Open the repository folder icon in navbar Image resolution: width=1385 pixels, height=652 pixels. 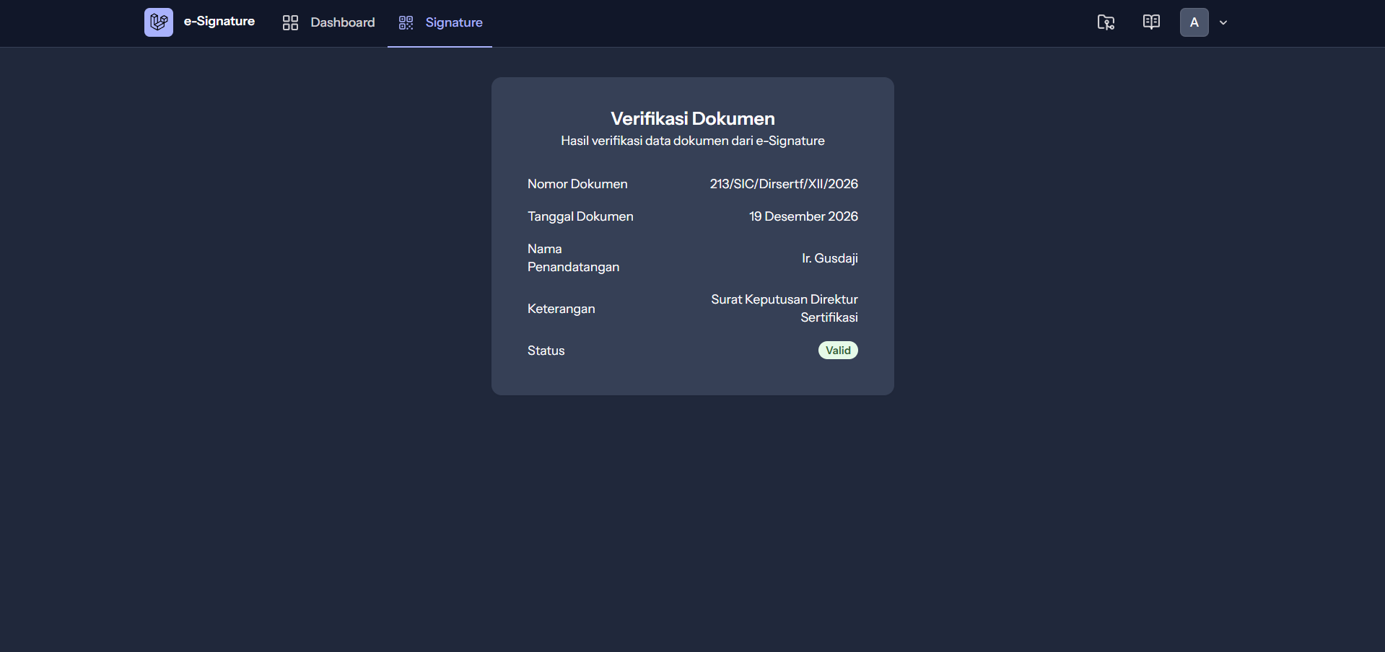1105,22
